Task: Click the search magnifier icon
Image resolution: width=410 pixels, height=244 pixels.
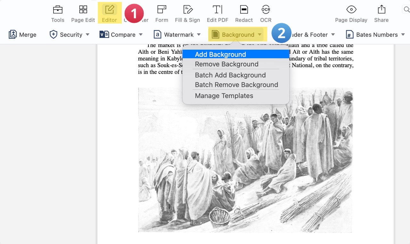Action: pyautogui.click(x=406, y=10)
